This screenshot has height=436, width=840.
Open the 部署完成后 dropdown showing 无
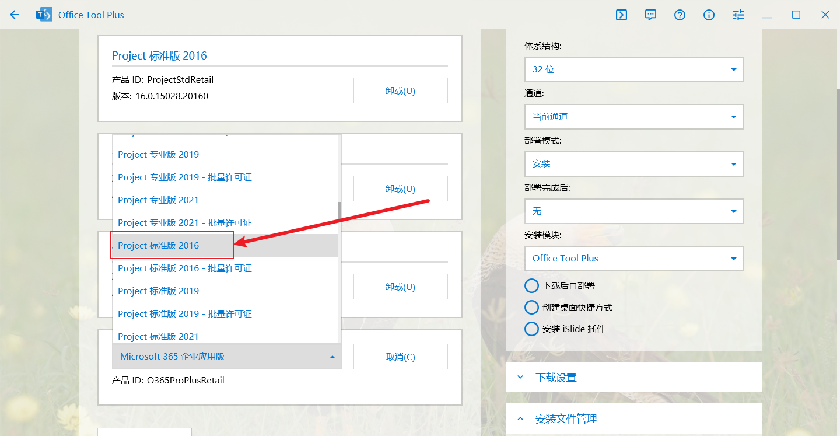pyautogui.click(x=633, y=211)
